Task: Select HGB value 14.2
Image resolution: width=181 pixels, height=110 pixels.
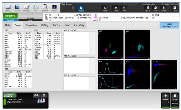Action: click(20, 39)
